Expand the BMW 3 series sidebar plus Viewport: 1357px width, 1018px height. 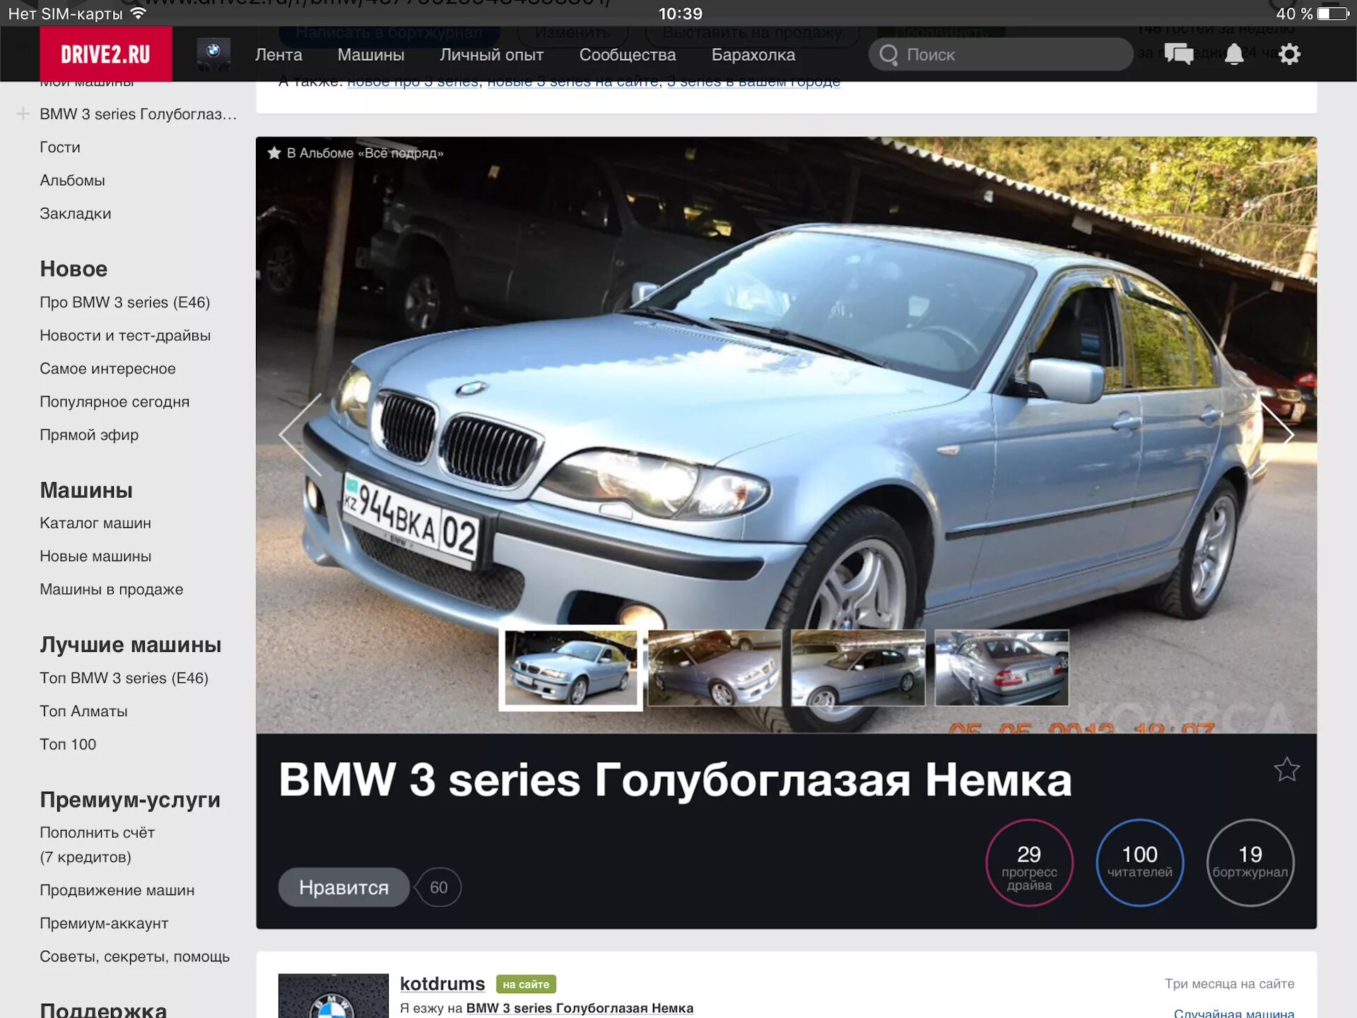(23, 114)
